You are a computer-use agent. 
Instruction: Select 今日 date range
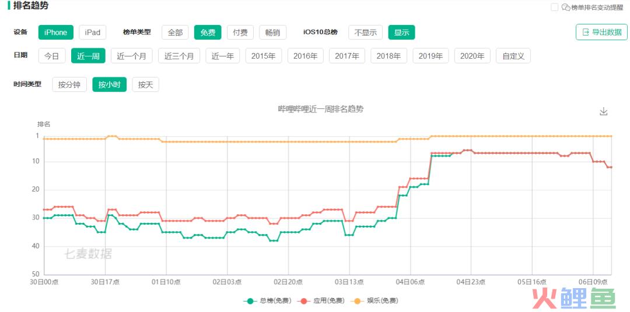pyautogui.click(x=52, y=56)
